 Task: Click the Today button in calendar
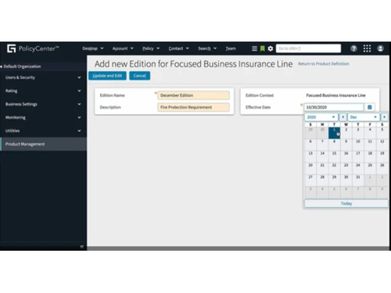click(346, 203)
